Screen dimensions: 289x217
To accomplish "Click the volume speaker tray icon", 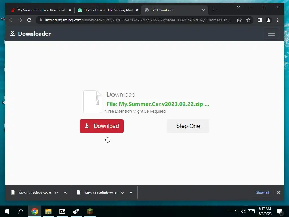I will click(x=243, y=211).
